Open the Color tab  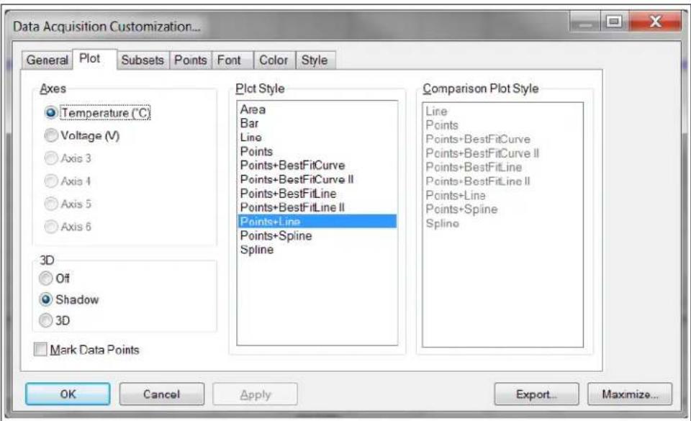pyautogui.click(x=274, y=60)
